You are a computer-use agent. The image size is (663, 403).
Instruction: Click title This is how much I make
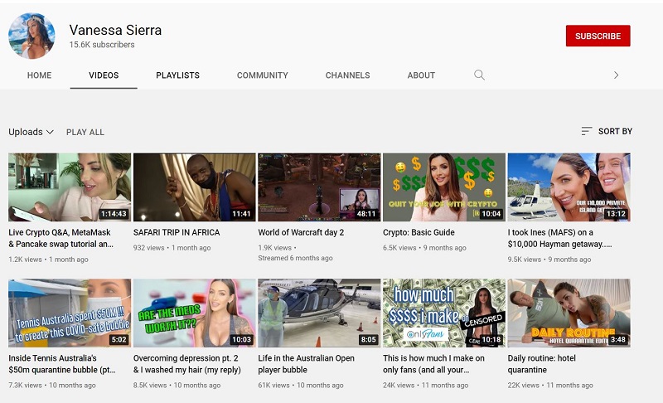433,364
